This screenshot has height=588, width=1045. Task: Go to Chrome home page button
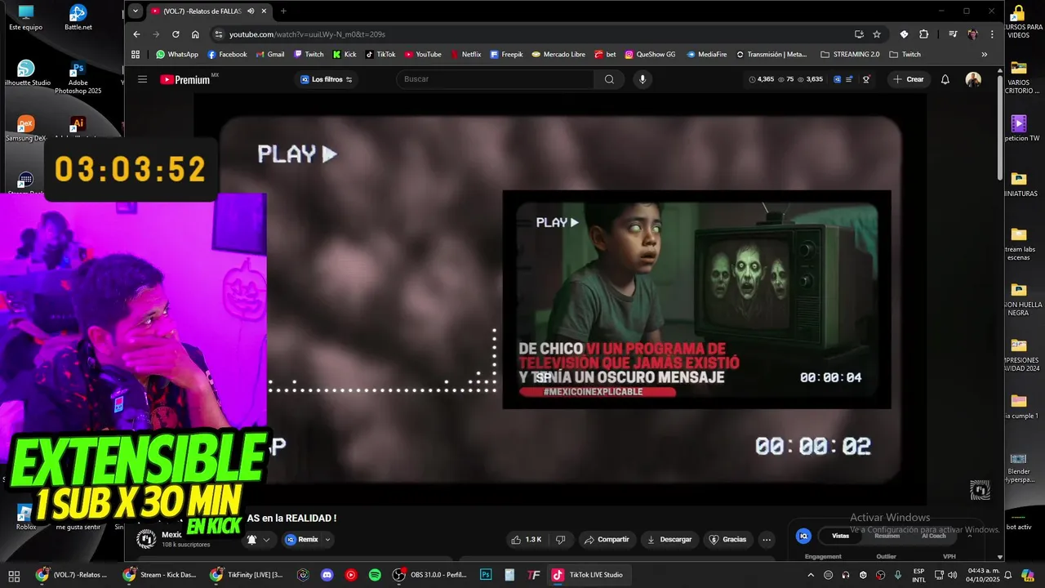[195, 34]
